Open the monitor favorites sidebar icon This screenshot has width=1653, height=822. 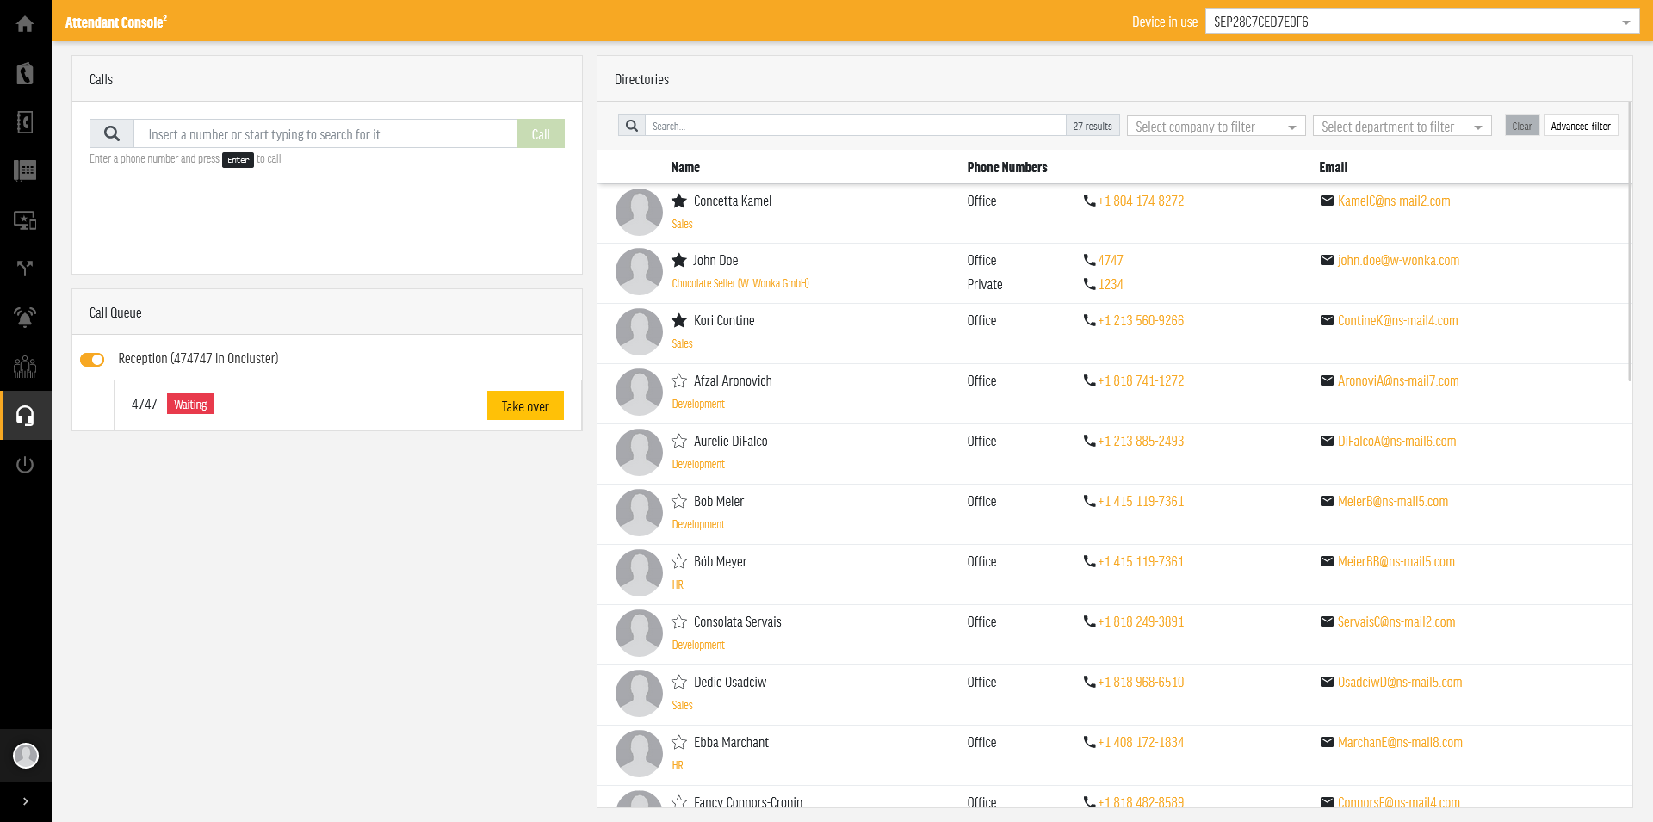25,220
